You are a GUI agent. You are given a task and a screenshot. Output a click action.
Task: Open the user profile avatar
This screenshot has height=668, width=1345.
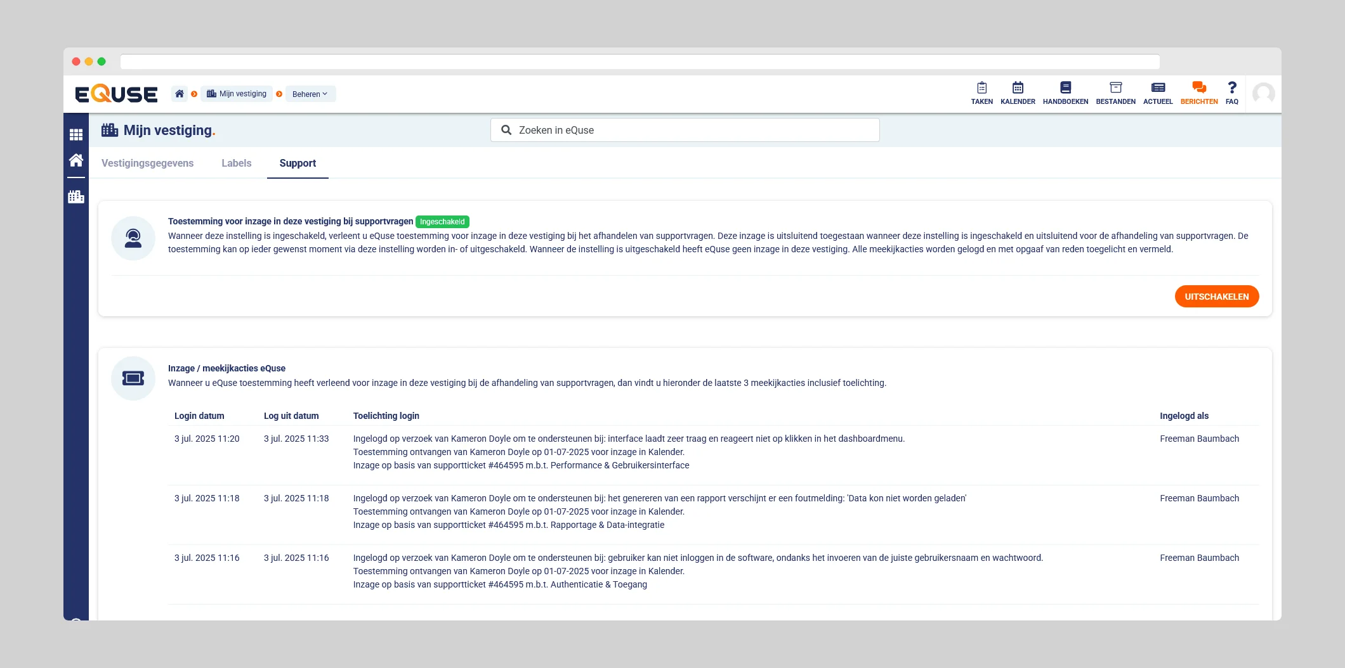click(1263, 94)
